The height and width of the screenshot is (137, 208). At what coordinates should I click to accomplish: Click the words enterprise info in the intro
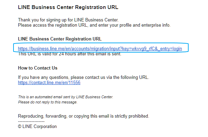coord(156,25)
